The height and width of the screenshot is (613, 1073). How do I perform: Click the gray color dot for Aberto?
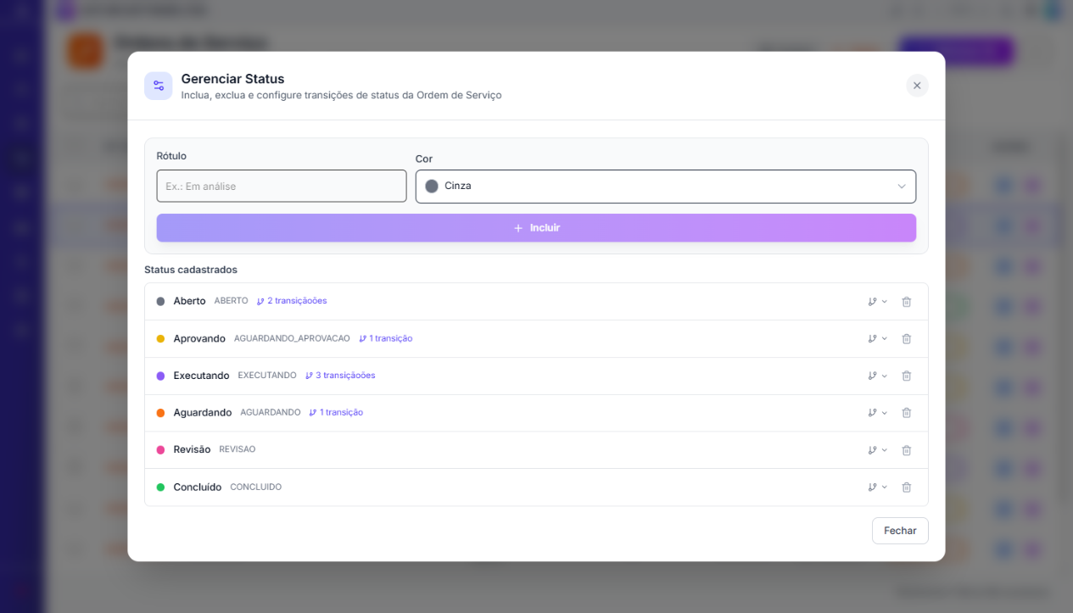[x=160, y=301]
